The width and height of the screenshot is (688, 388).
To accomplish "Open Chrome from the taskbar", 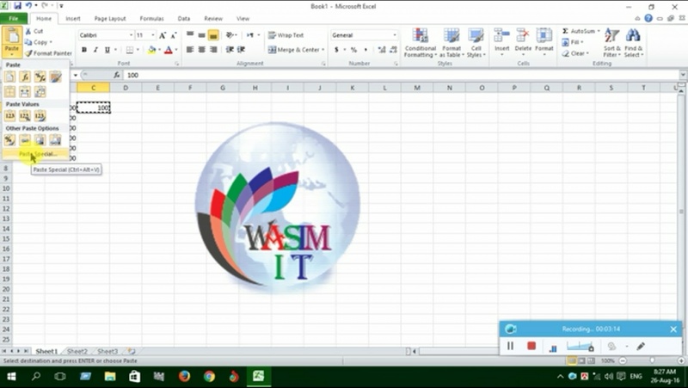I will 209,376.
